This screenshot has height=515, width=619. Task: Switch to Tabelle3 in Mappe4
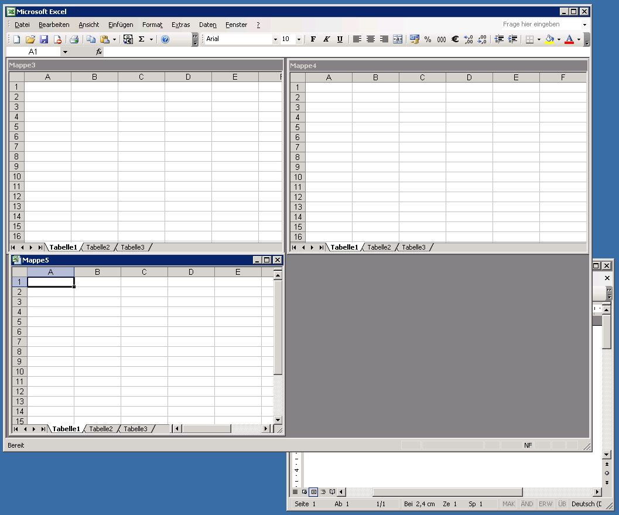click(x=413, y=247)
